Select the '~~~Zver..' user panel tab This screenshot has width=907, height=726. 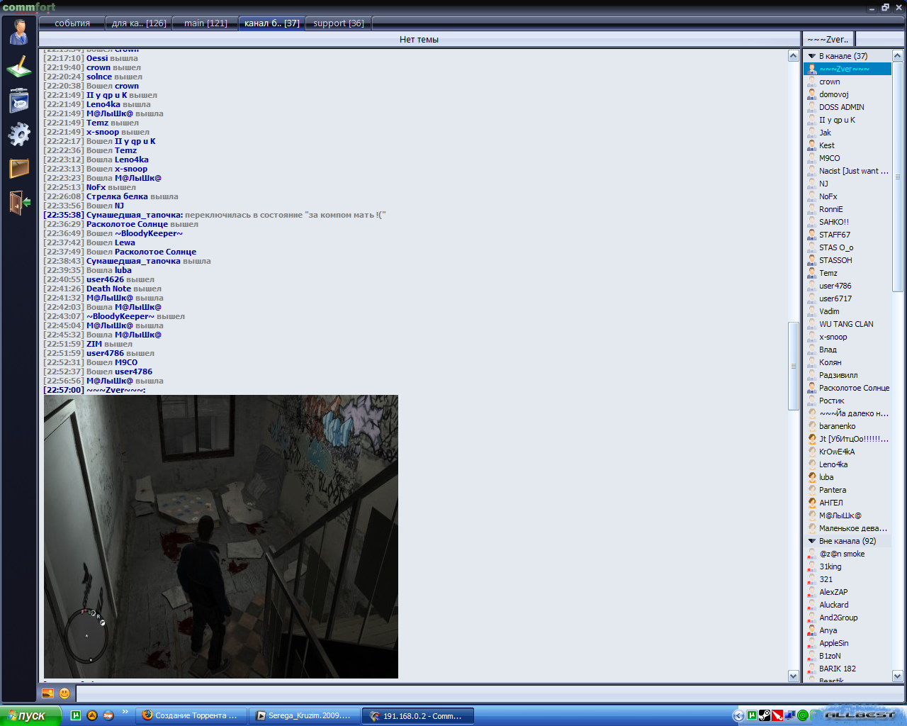pos(828,40)
